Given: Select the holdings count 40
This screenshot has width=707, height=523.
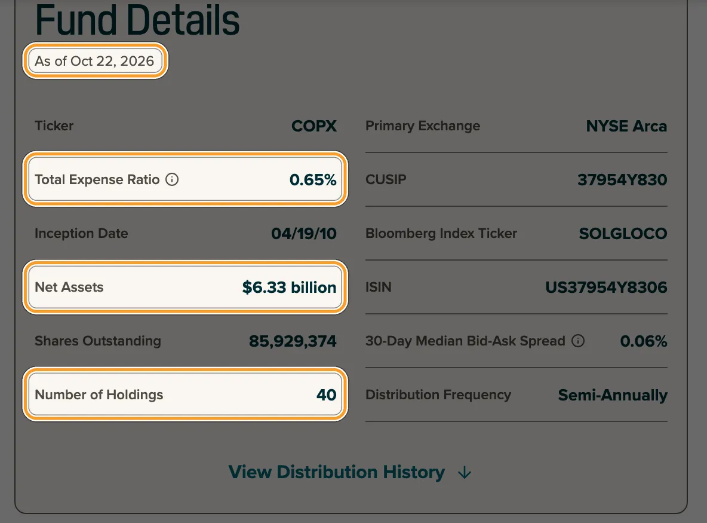Looking at the screenshot, I should point(327,395).
